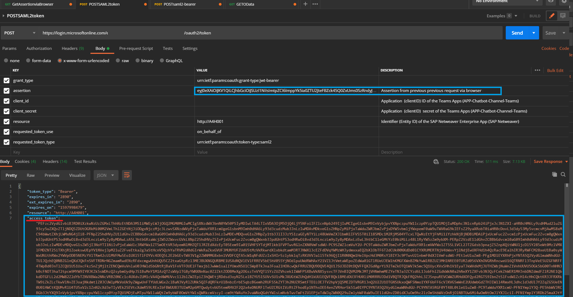Viewport: 573px width, 297px height.
Task: Switch to the Headers (9) request tab
Action: coord(73,48)
